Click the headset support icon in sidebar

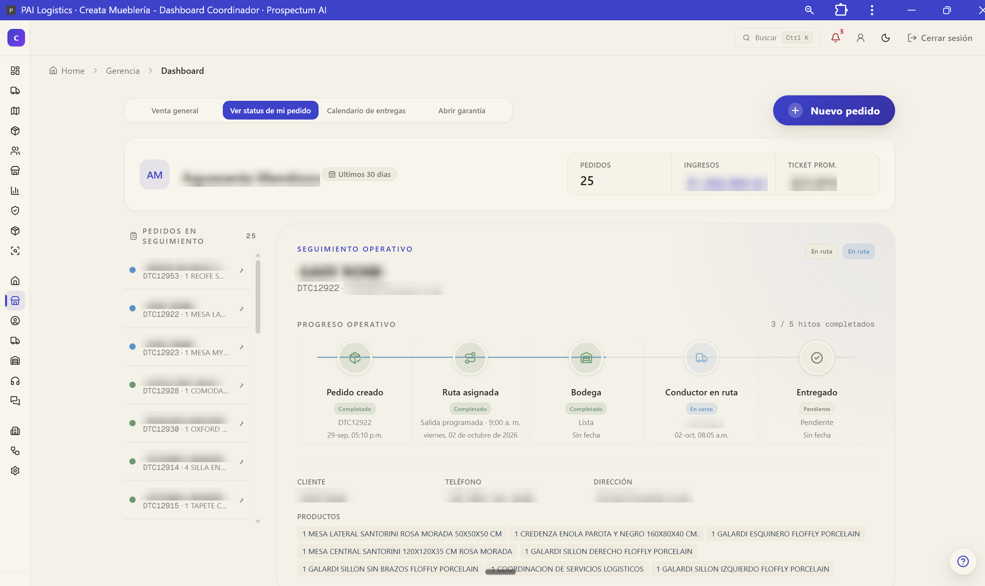coord(15,381)
